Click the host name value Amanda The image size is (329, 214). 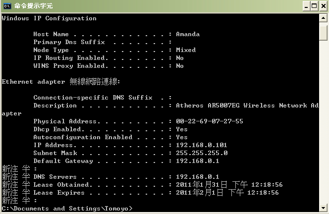tap(188, 34)
